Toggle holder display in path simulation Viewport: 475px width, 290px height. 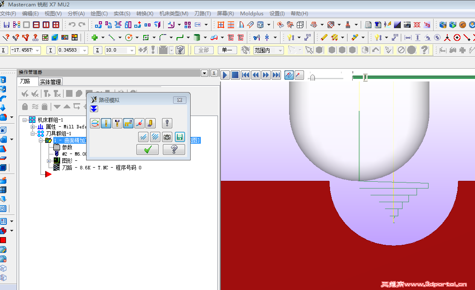click(x=117, y=123)
